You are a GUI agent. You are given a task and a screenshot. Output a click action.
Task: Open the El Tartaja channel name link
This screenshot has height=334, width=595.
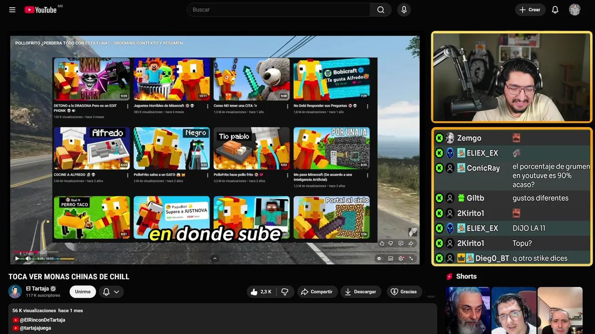tap(37, 289)
